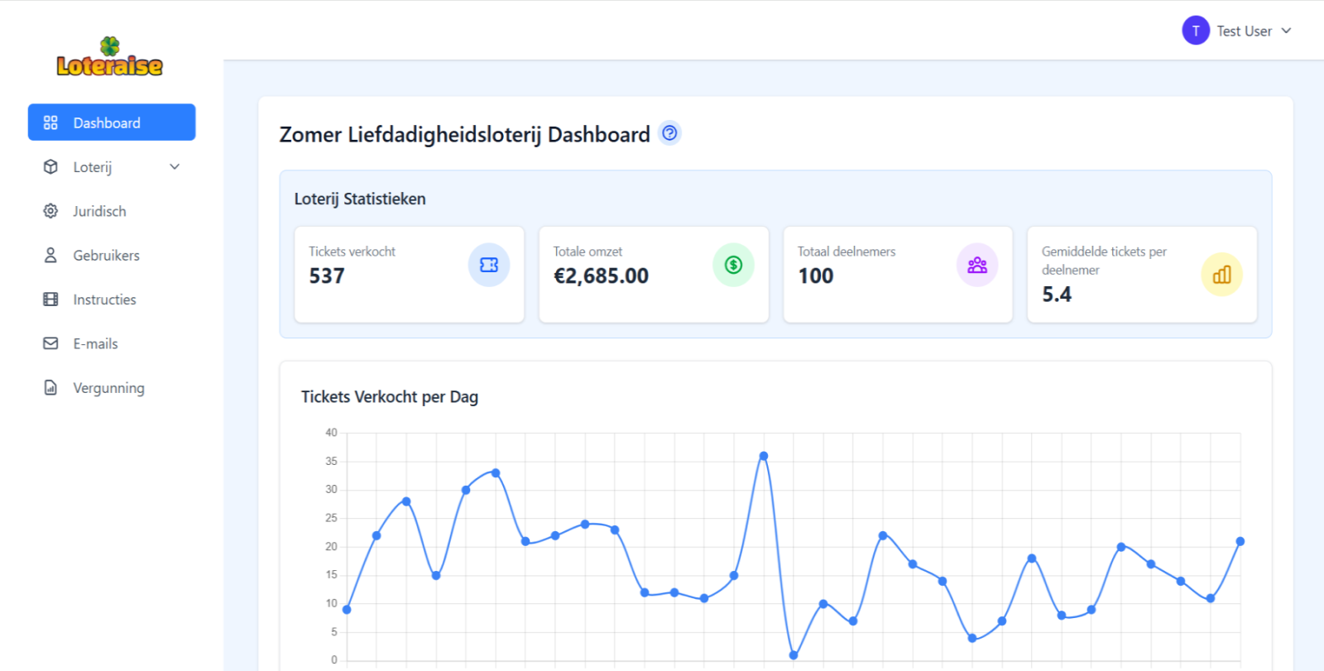
Task: Open the Test User dropdown arrow
Action: [x=1287, y=31]
